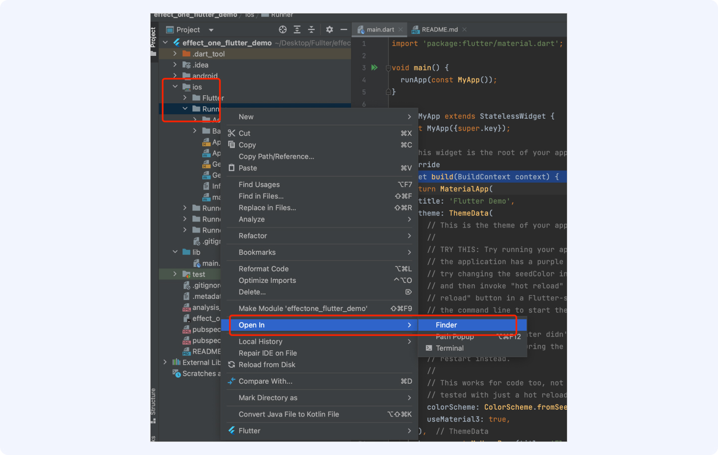Expand the android folder
718x455 pixels.
(175, 76)
